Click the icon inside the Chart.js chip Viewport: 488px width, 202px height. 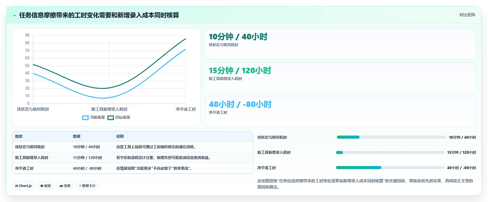point(17,186)
